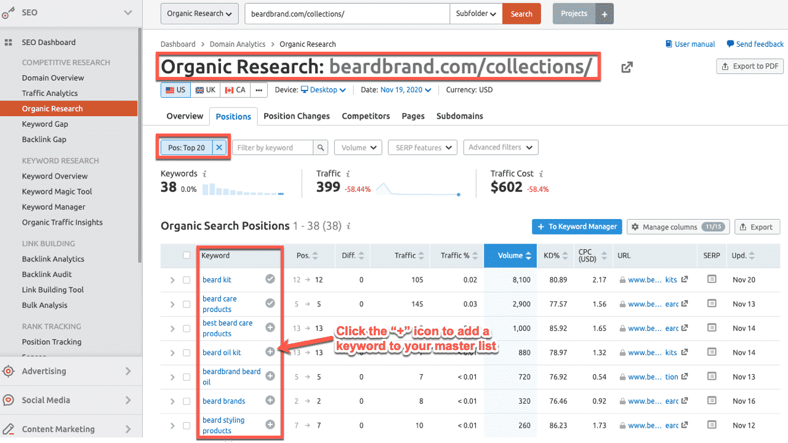Open external URL icon in 'beard kit' row
Image resolution: width=788 pixels, height=443 pixels.
[x=684, y=279]
